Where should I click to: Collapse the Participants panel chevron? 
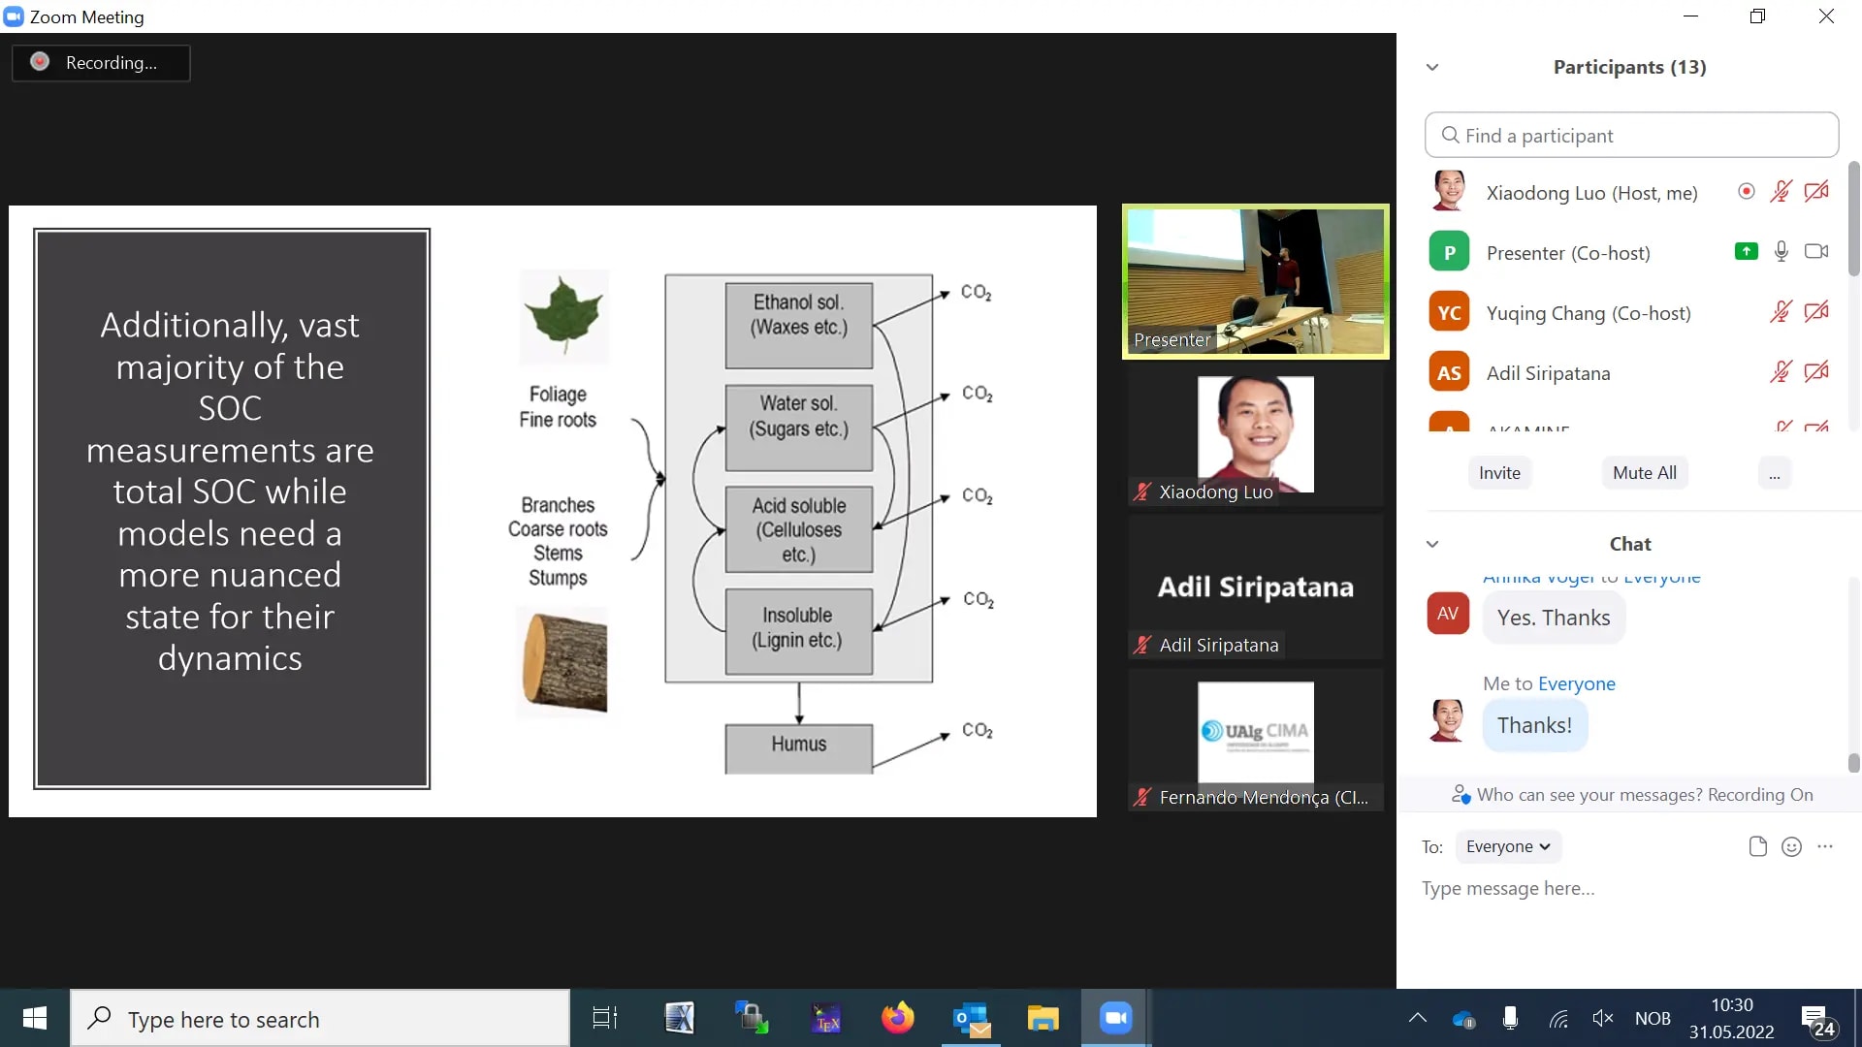tap(1431, 67)
